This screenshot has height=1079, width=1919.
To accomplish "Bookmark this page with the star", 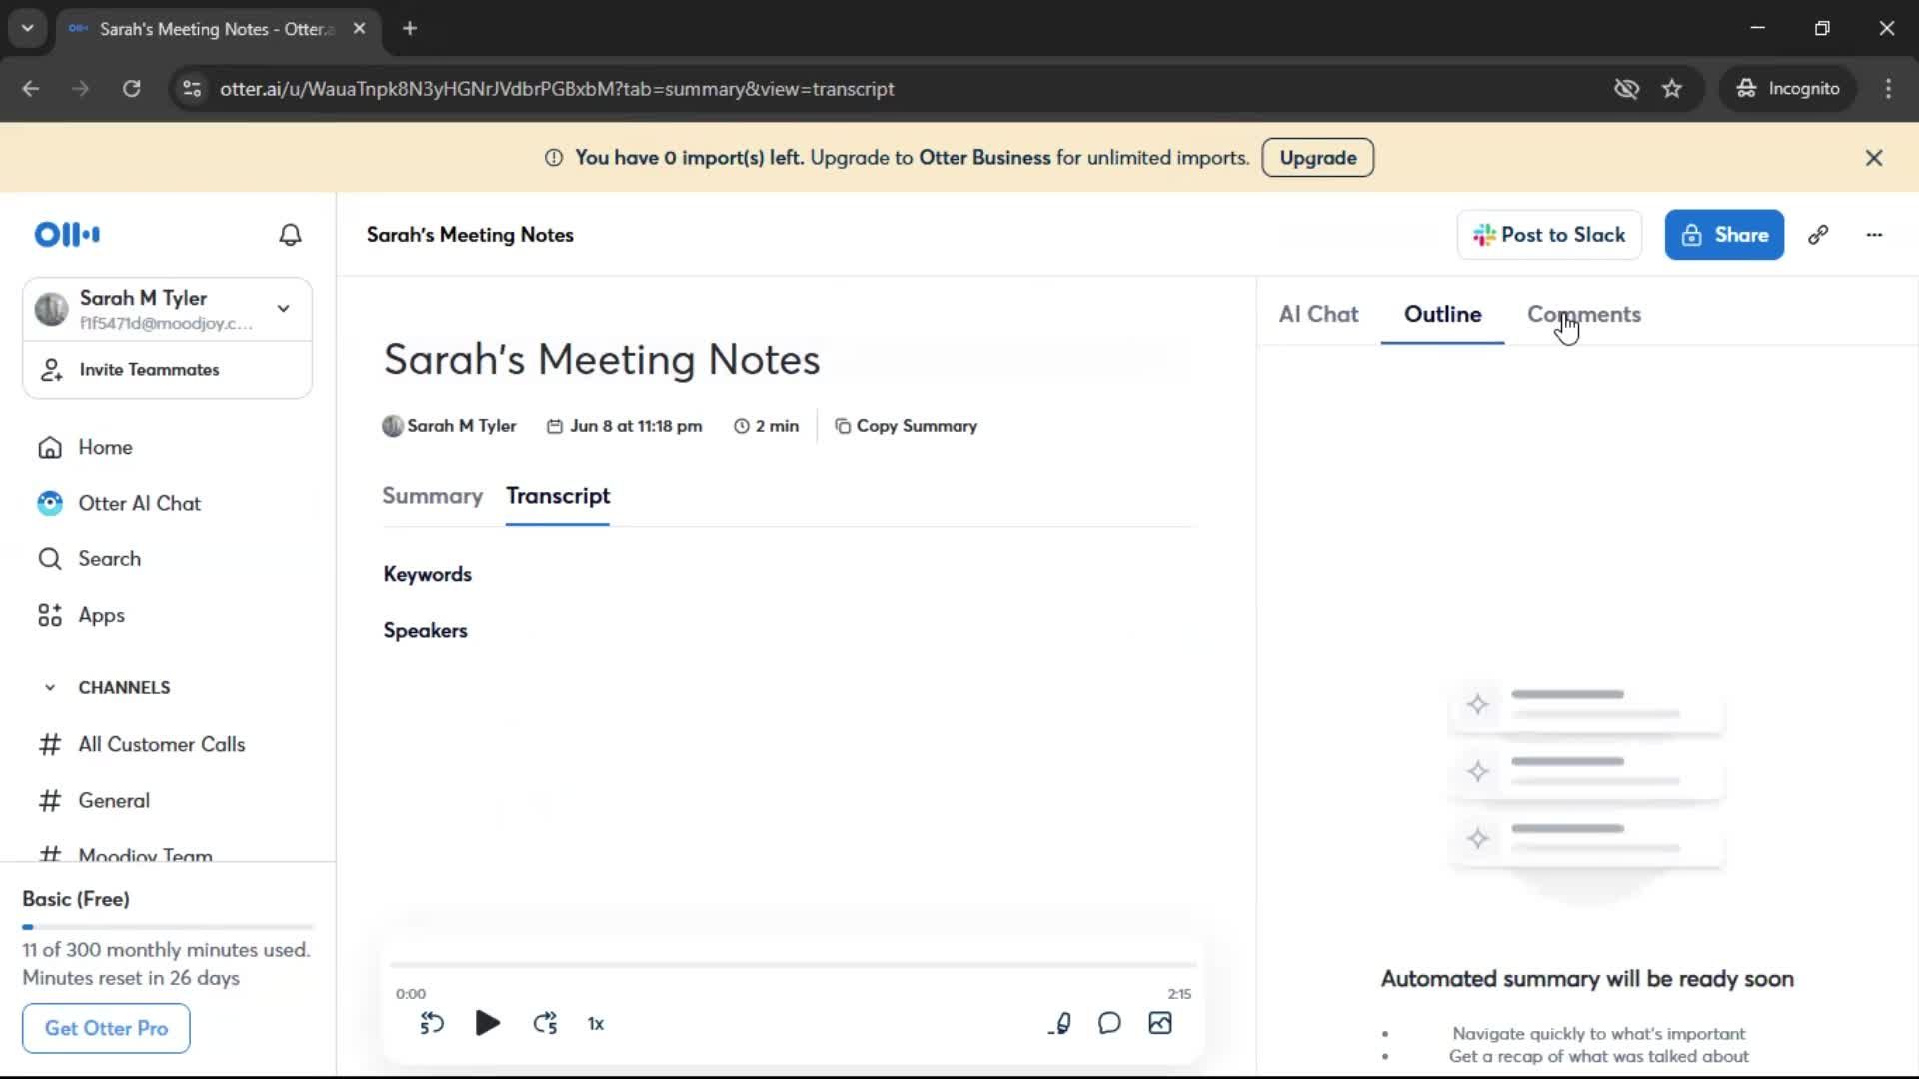I will point(1672,89).
